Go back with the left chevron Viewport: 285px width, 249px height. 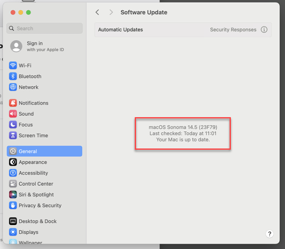click(97, 12)
